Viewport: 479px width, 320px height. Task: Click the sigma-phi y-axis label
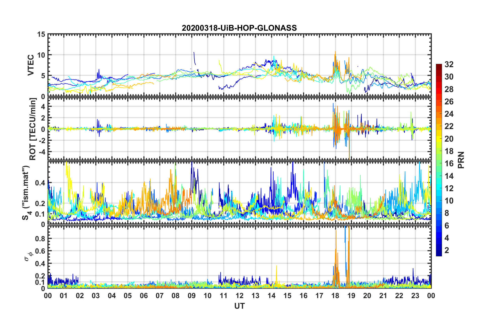coord(29,257)
